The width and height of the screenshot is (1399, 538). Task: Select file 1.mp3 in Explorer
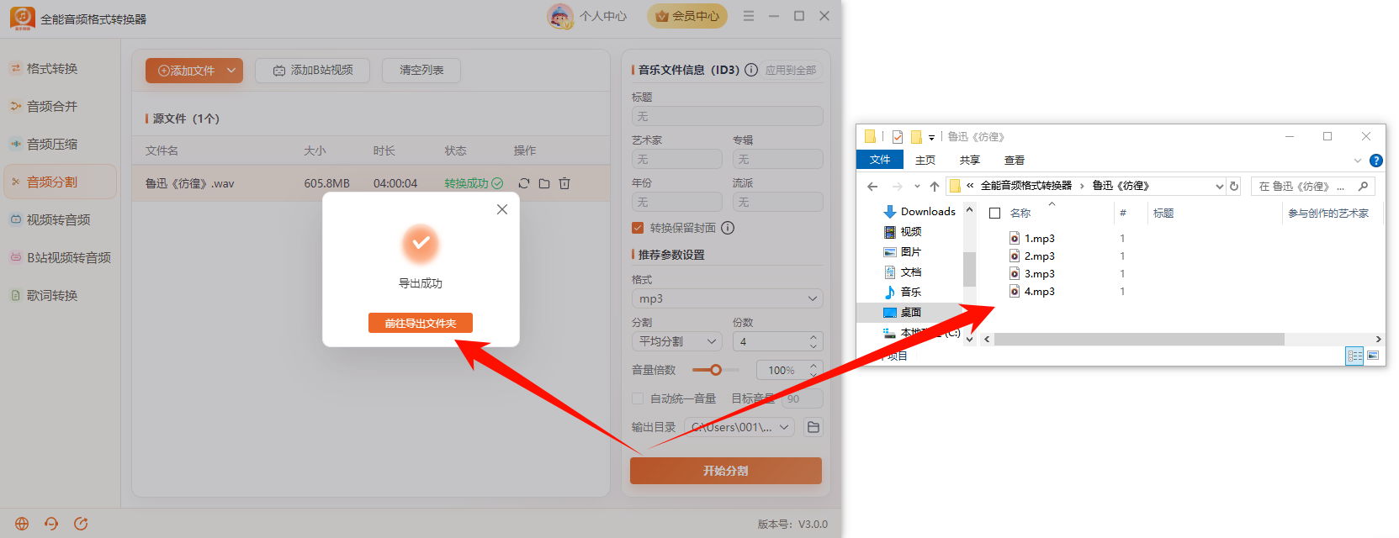[x=1032, y=239]
